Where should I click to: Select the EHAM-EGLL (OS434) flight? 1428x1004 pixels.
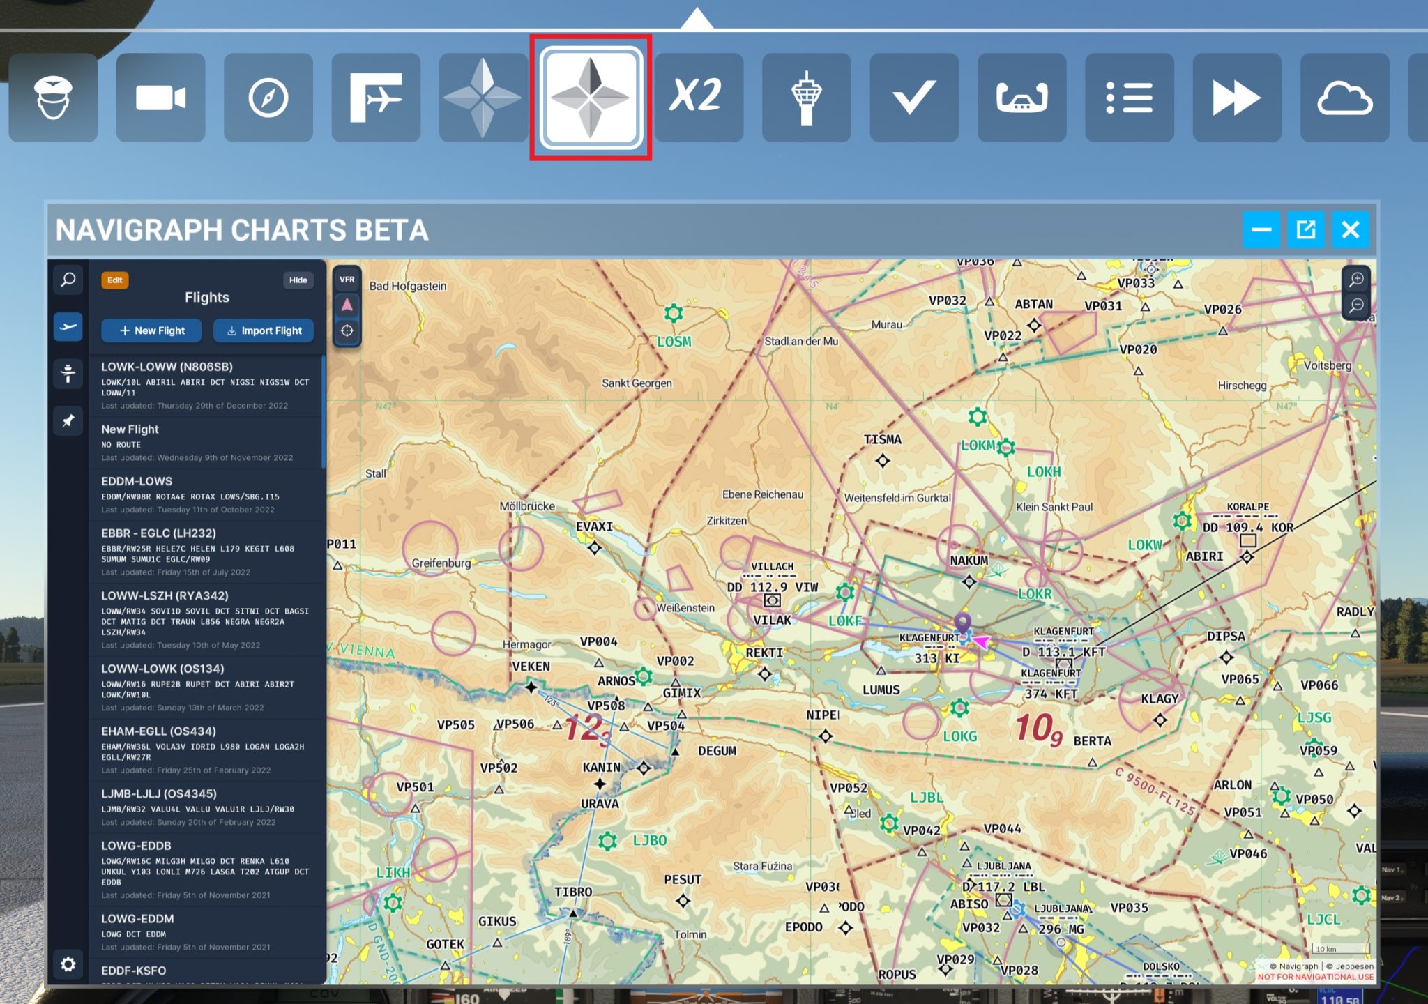click(x=206, y=750)
